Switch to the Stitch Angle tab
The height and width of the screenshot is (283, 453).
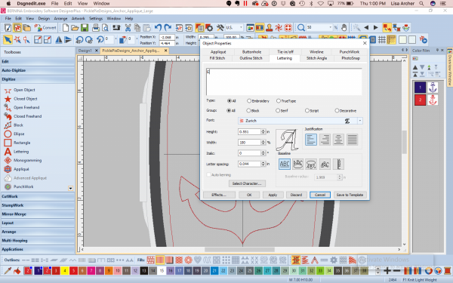pyautogui.click(x=316, y=58)
